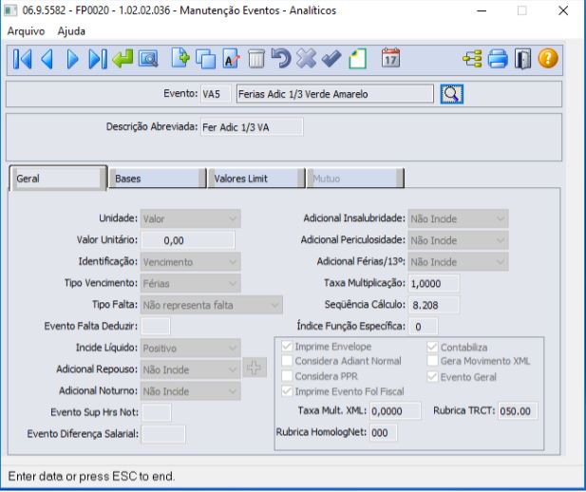The width and height of the screenshot is (586, 492).
Task: Open the hierarchy tree icon
Action: pyautogui.click(x=472, y=59)
